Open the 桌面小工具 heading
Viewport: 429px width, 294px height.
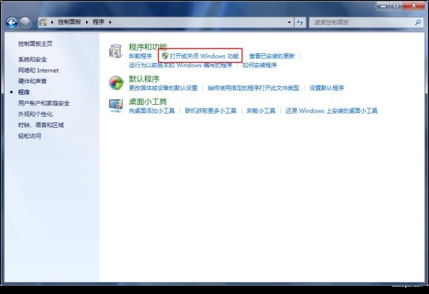point(148,102)
